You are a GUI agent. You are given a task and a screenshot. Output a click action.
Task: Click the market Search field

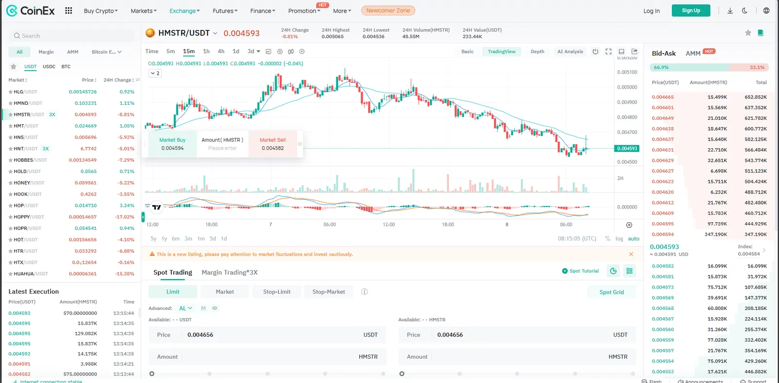(71, 36)
